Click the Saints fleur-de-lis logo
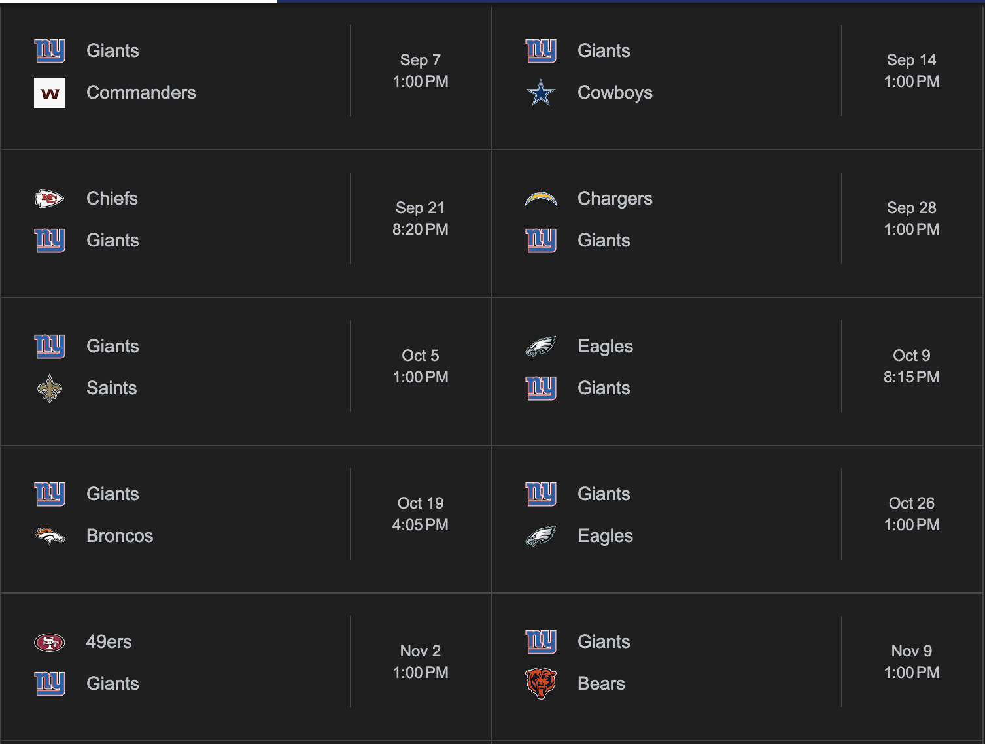The width and height of the screenshot is (985, 744). click(50, 388)
